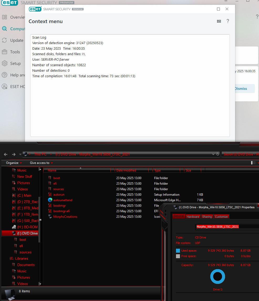Screen dimensions: 259x301
Task: Open Libraries in navigation tree
Action: [x=22, y=258]
